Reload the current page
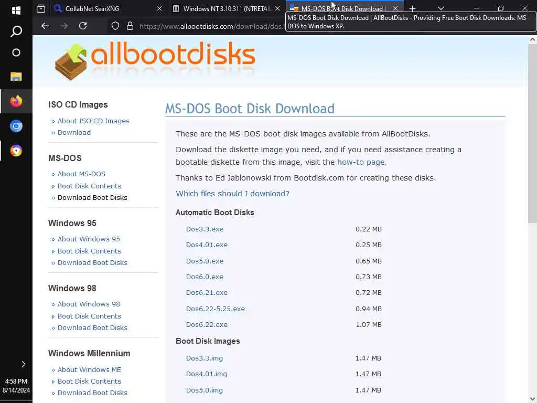 click(83, 26)
